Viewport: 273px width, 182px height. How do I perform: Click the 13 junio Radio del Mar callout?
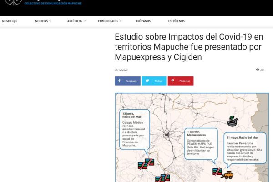pyautogui.click(x=134, y=130)
